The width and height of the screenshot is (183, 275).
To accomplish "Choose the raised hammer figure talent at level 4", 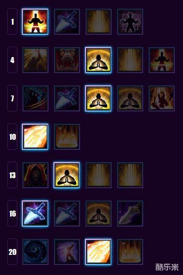I will (x=35, y=60).
